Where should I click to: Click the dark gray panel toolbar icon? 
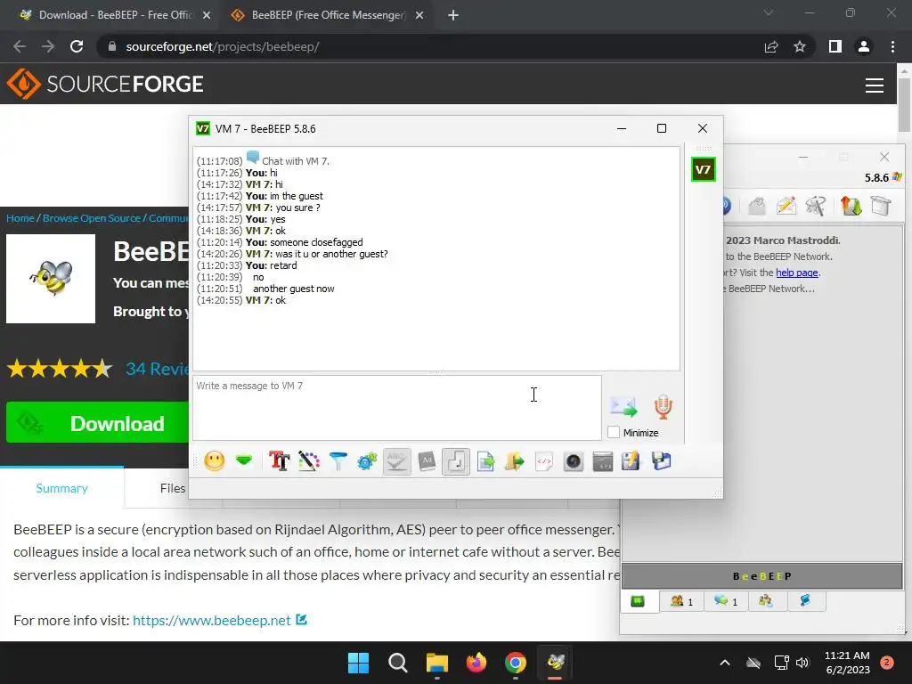point(603,462)
